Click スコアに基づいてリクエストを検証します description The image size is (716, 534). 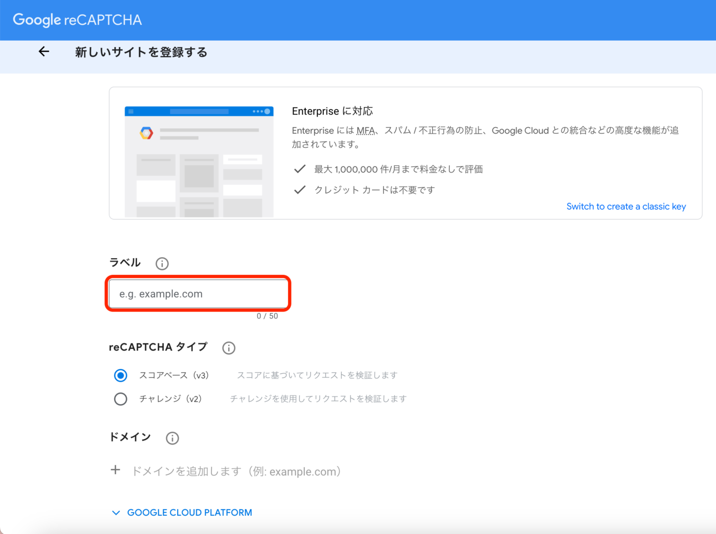(x=317, y=375)
